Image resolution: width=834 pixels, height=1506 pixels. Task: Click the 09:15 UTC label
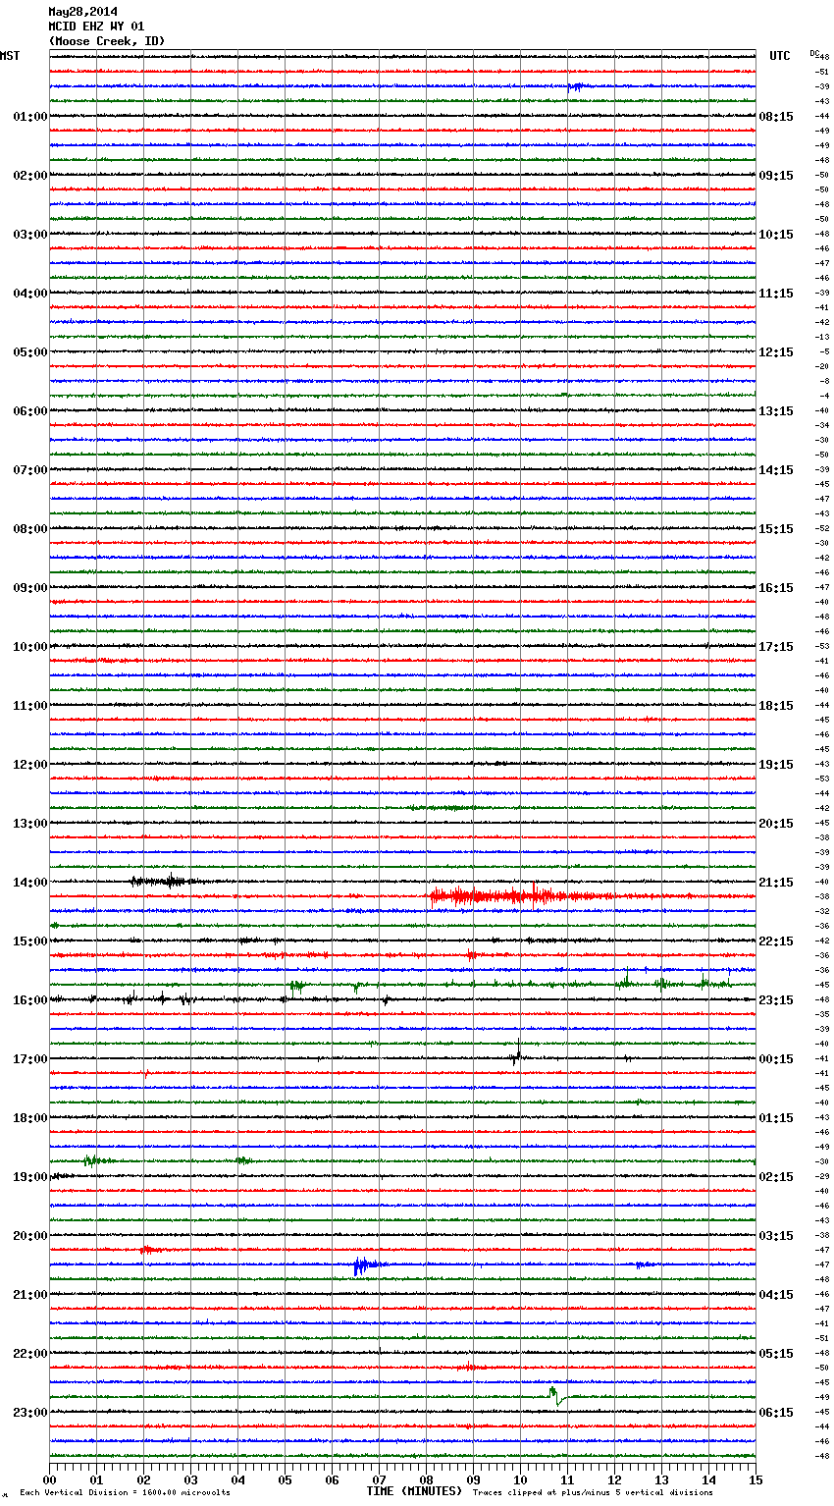tap(776, 176)
